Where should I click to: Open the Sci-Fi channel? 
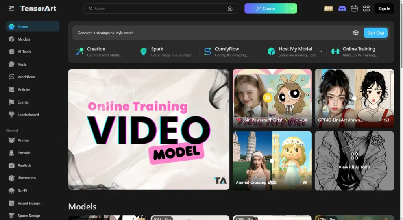(33, 190)
